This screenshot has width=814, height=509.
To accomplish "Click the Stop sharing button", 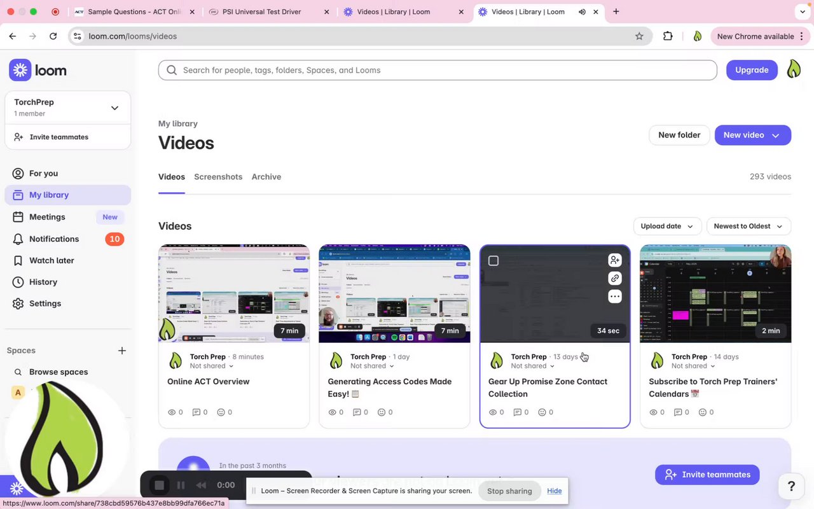I will click(509, 491).
